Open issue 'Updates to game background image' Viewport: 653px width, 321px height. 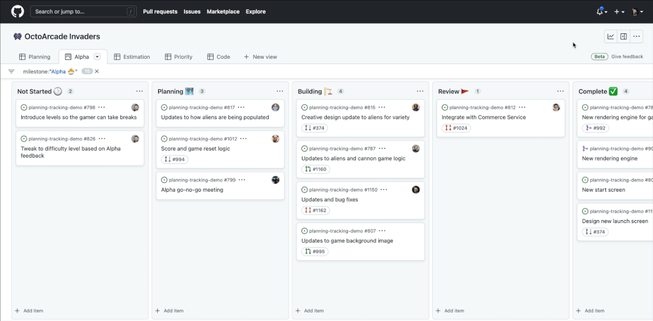point(347,241)
